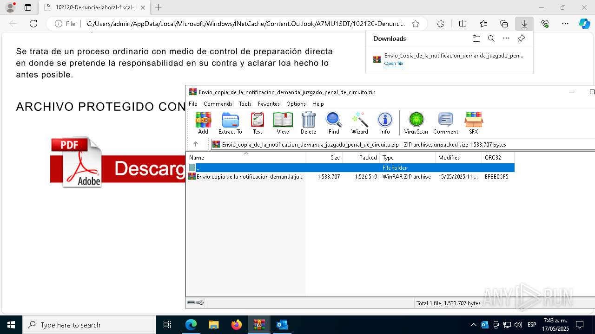This screenshot has width=595, height=334.
Task: Pin the Downloads panel
Action: [x=521, y=39]
